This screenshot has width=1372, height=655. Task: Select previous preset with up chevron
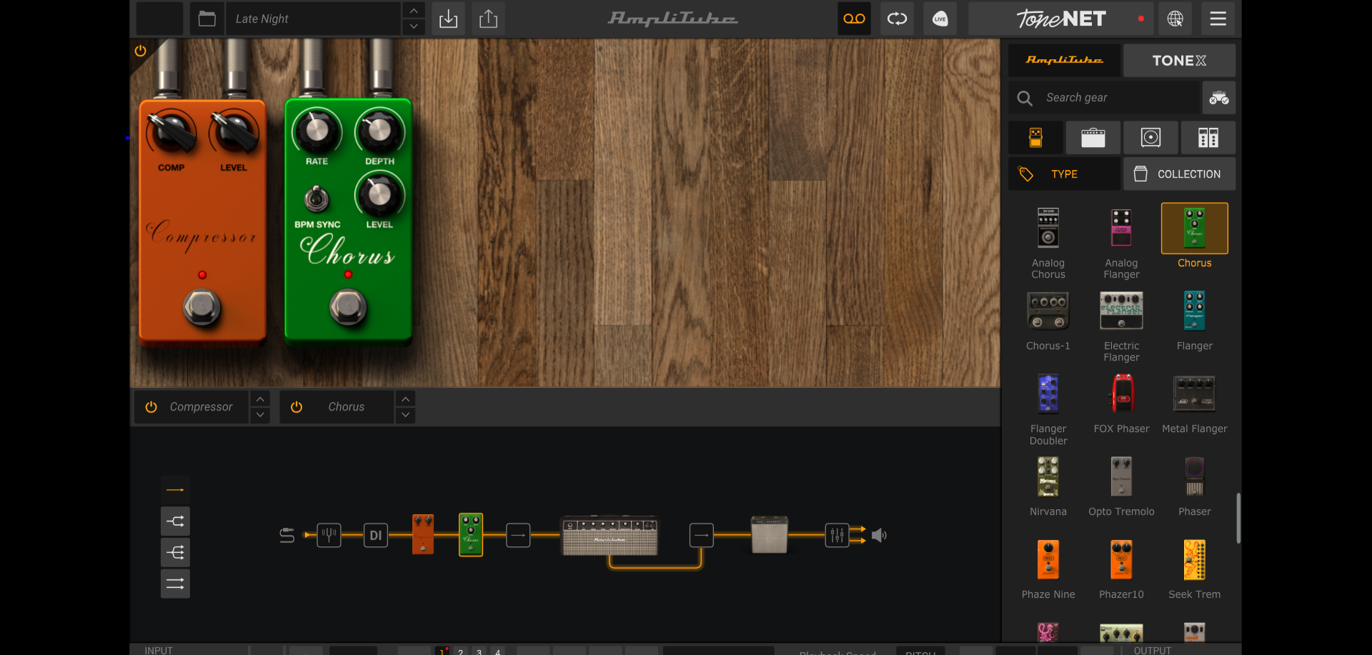point(414,10)
